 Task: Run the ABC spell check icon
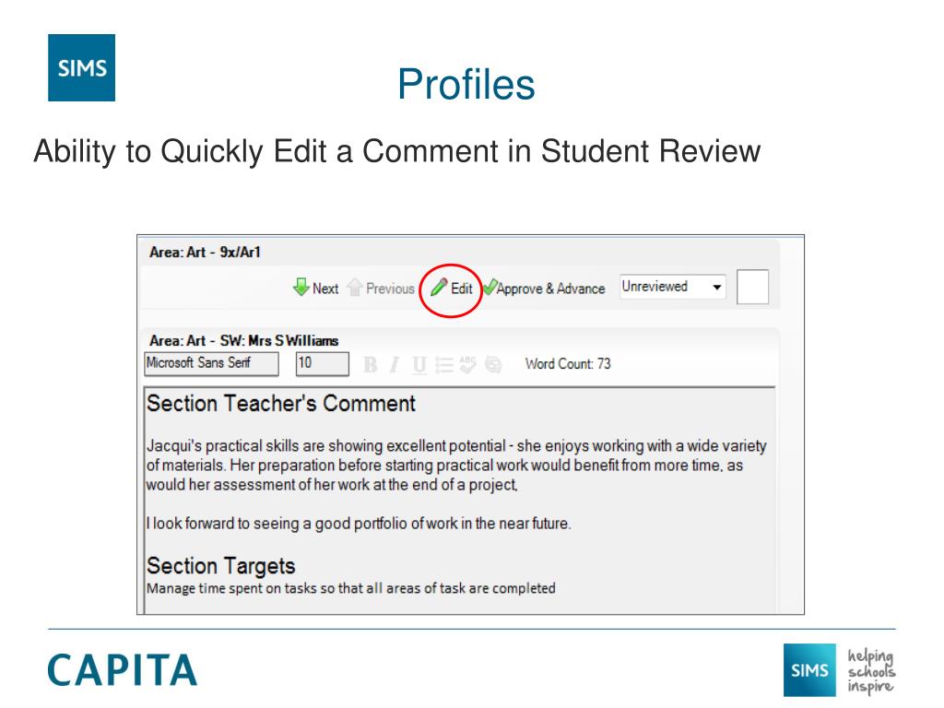467,364
